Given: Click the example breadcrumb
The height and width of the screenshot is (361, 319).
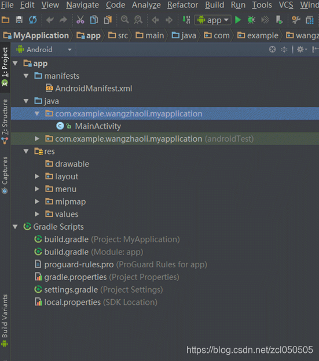Looking at the screenshot, I should click(x=258, y=35).
